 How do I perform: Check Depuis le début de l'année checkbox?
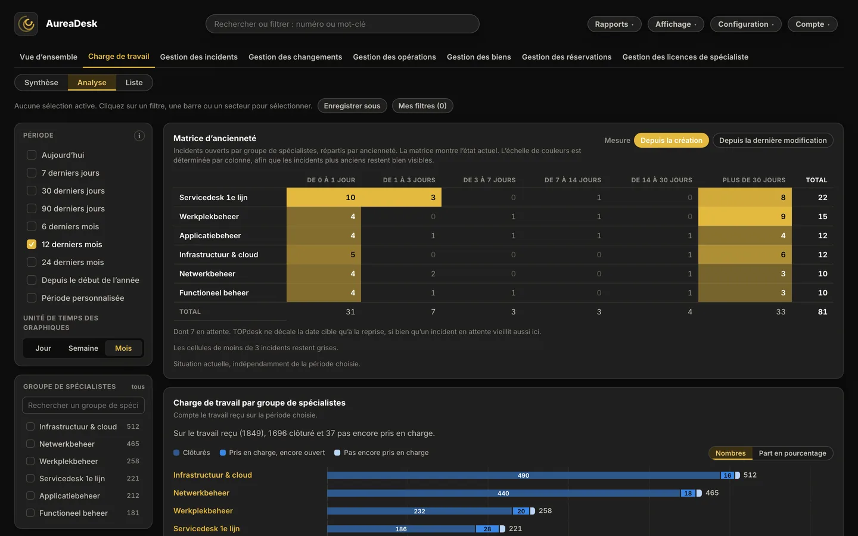32,280
